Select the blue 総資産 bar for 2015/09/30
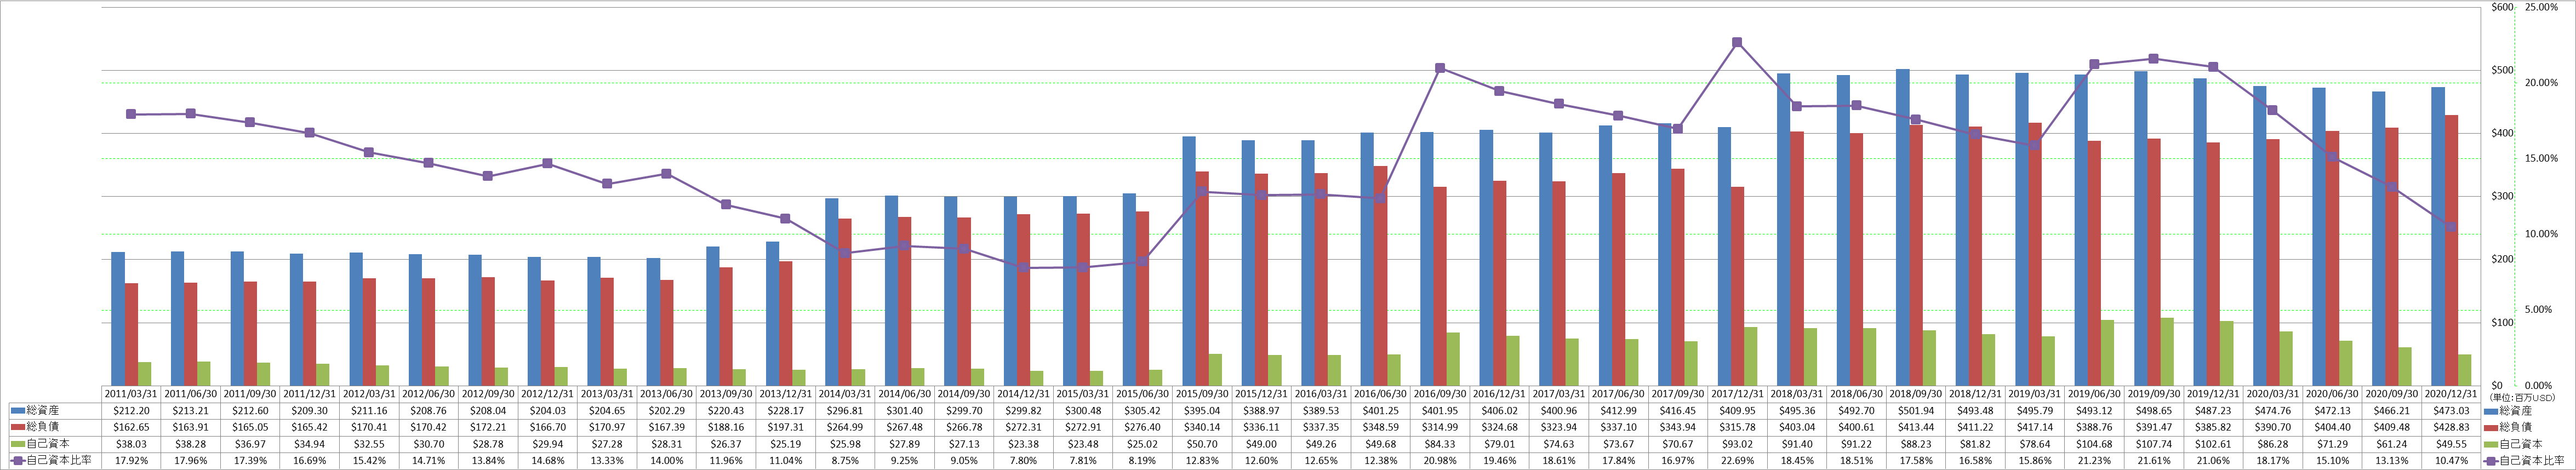Screen dimensions: 2576x470 (x=1189, y=261)
